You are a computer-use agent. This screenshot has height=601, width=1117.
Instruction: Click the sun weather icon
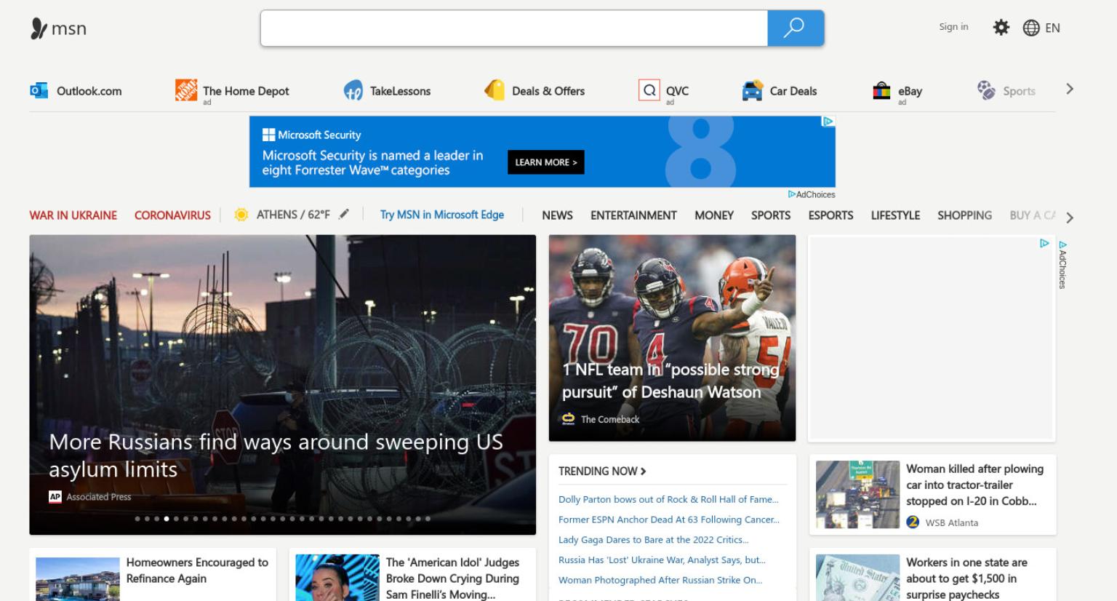pos(241,215)
